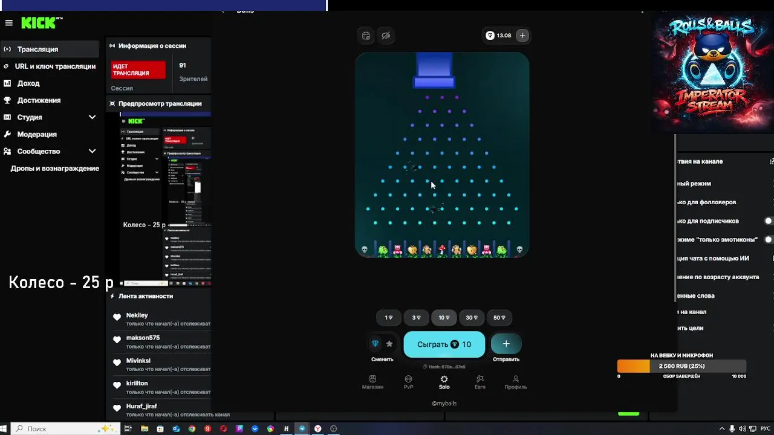This screenshot has height=435, width=774.
Task: Open the Достижения section
Action: [x=39, y=100]
